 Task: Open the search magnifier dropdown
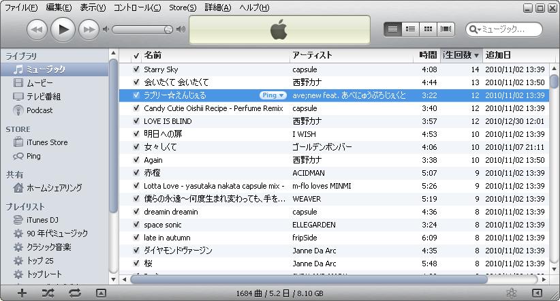475,29
